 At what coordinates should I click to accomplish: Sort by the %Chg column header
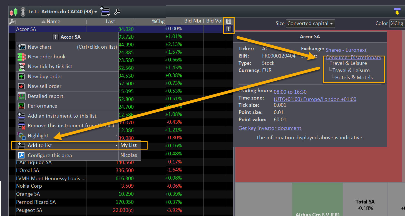(158, 21)
